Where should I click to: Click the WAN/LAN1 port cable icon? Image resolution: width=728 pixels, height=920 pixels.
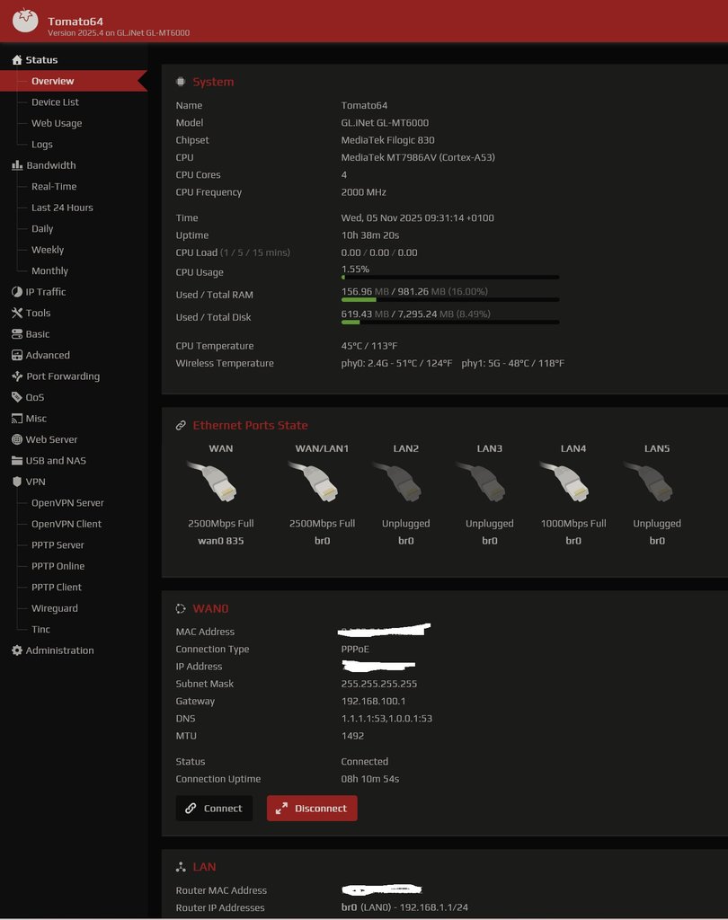click(314, 482)
